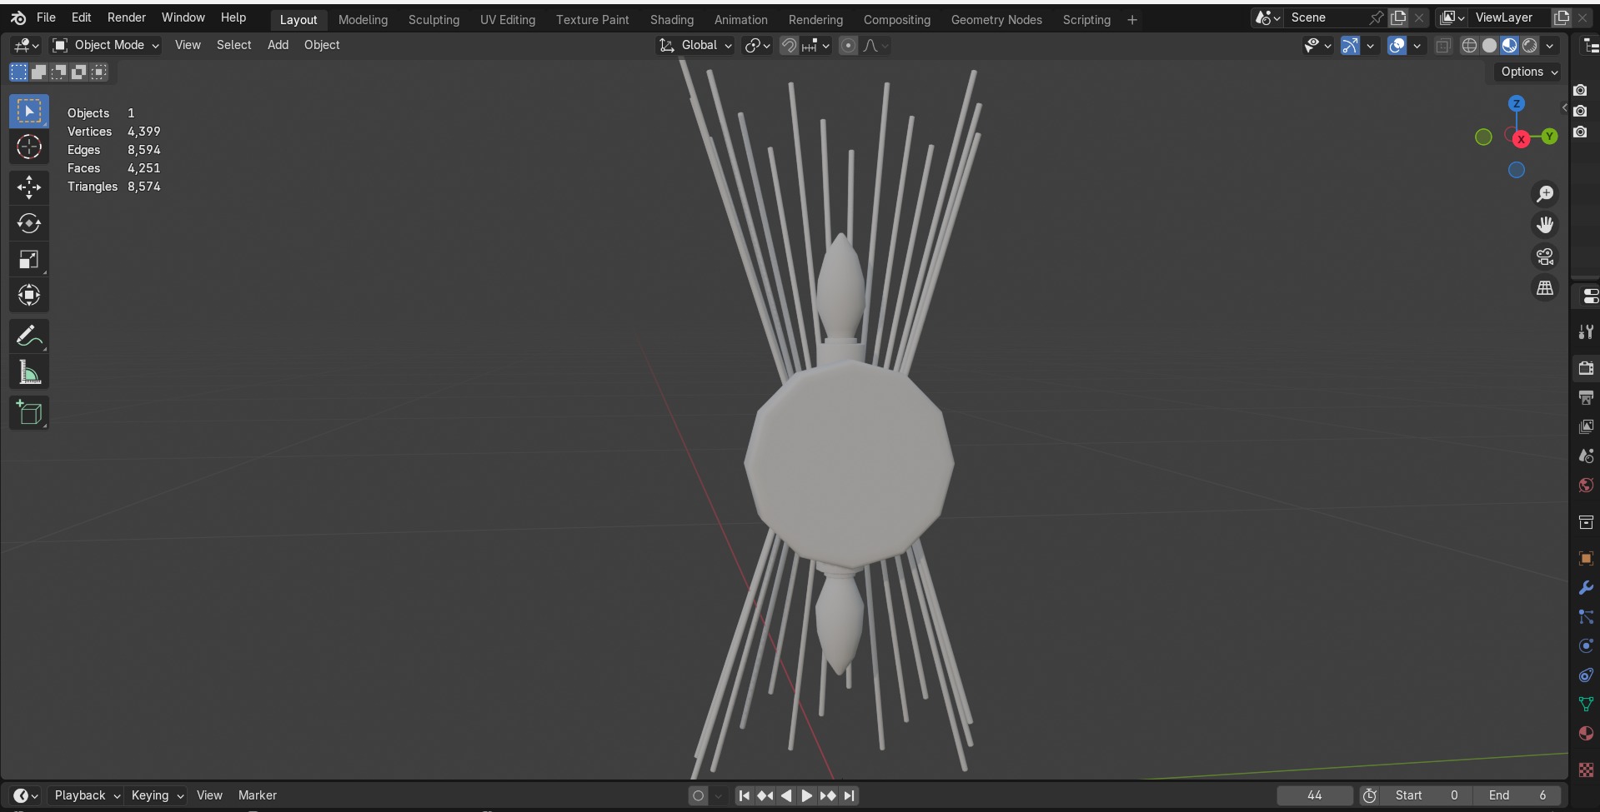Open the Particles properties tab
The height and width of the screenshot is (812, 1600).
(1586, 617)
